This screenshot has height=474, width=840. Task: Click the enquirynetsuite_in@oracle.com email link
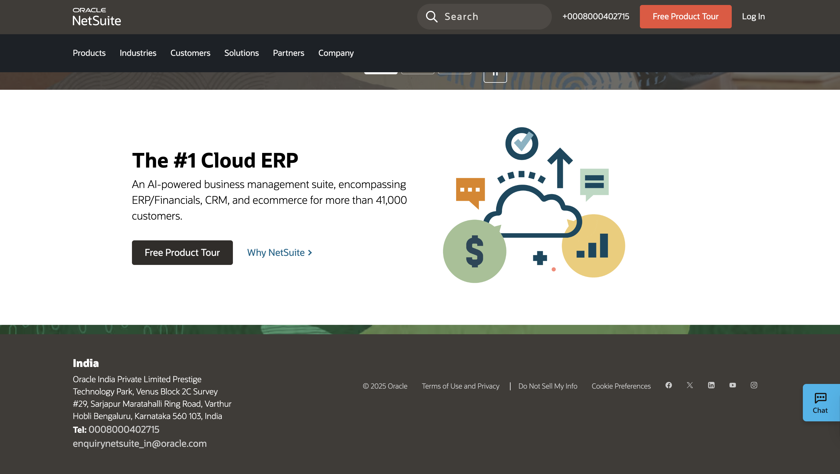coord(140,444)
